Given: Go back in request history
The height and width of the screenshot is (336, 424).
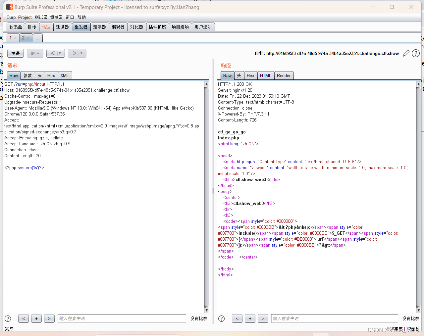Looking at the screenshot, I should 53,53.
